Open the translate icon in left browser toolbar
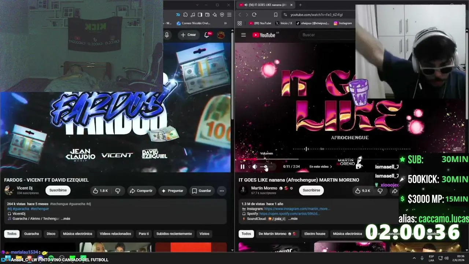Image resolution: width=469 pixels, height=264 pixels. click(x=178, y=15)
